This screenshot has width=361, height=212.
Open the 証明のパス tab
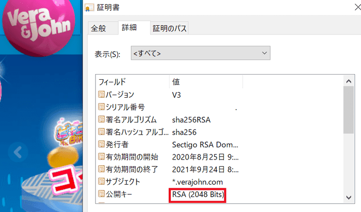[x=169, y=29]
